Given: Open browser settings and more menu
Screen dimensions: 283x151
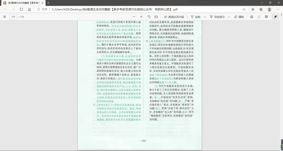Looking at the screenshot, I should 278,9.
